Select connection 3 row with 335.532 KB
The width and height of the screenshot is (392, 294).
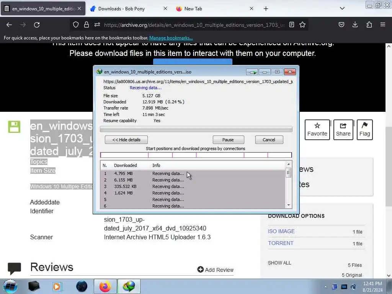(193, 186)
